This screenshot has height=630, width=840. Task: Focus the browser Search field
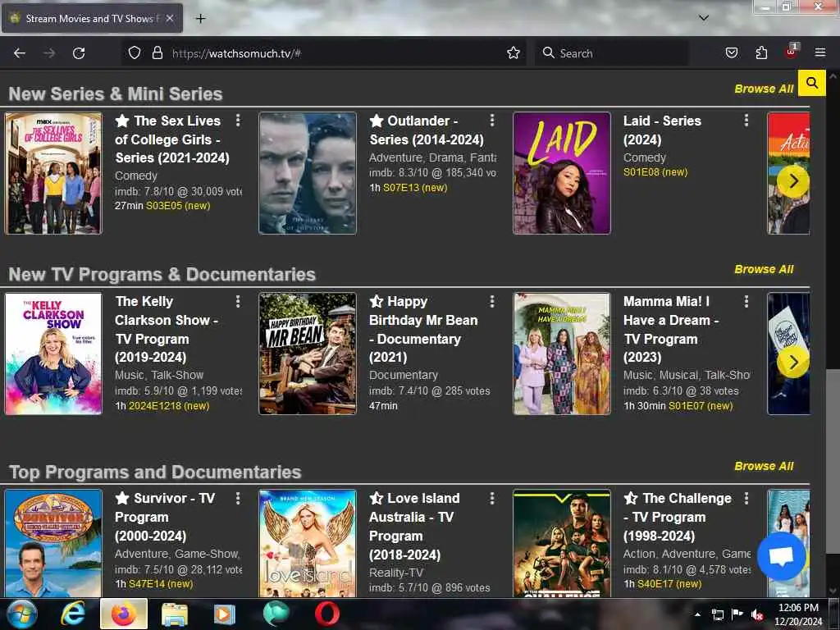coord(611,53)
